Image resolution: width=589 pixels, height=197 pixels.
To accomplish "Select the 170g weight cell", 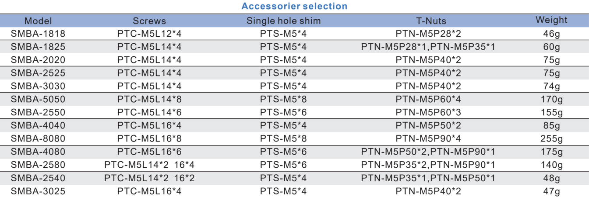I will [x=551, y=99].
